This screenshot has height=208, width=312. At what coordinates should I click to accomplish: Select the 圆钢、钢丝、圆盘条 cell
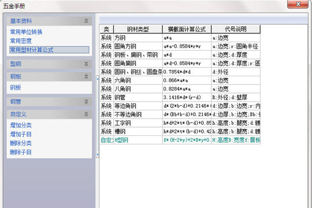138,72
